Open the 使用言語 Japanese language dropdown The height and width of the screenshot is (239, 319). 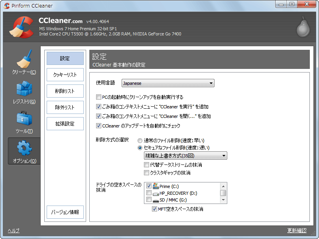click(x=168, y=83)
